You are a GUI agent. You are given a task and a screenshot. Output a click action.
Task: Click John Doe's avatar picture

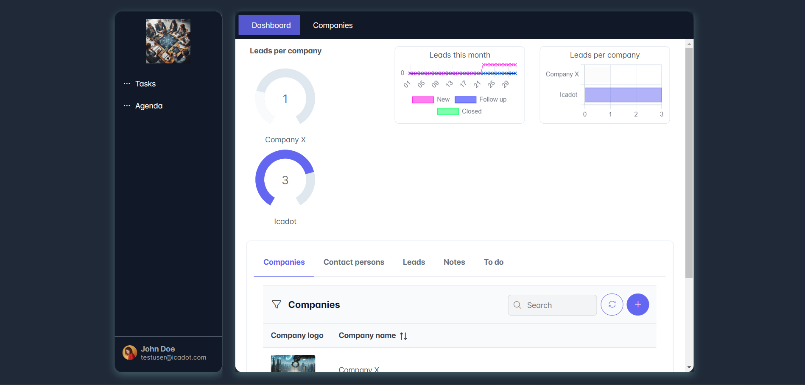click(130, 352)
